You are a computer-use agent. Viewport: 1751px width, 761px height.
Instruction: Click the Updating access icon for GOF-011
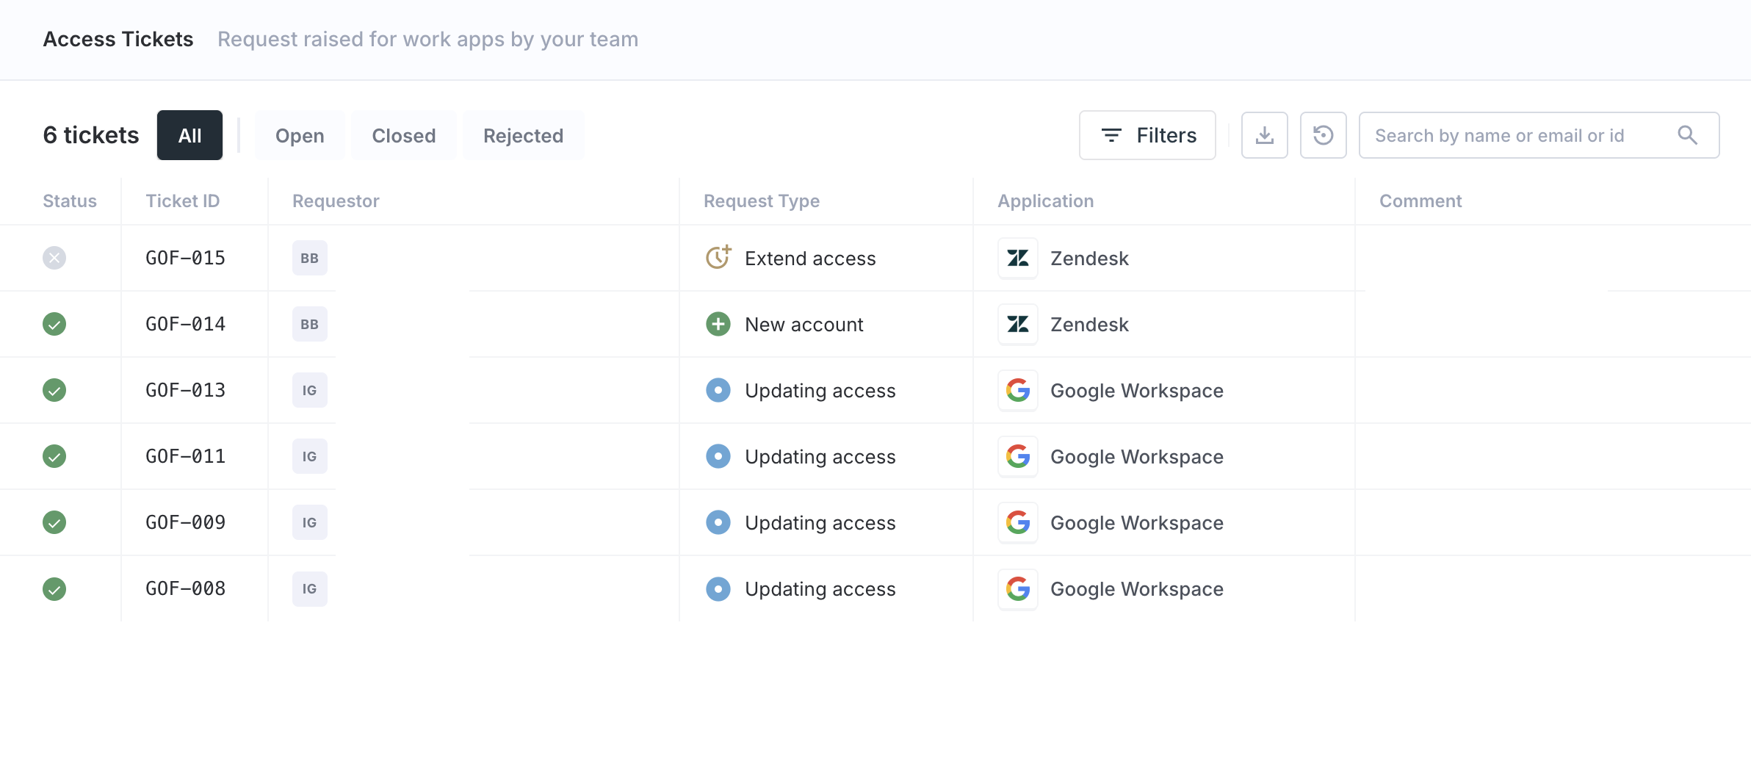(718, 457)
